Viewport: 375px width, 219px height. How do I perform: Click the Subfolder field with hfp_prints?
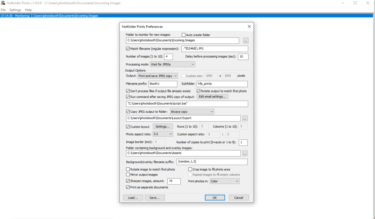[x=222, y=84]
